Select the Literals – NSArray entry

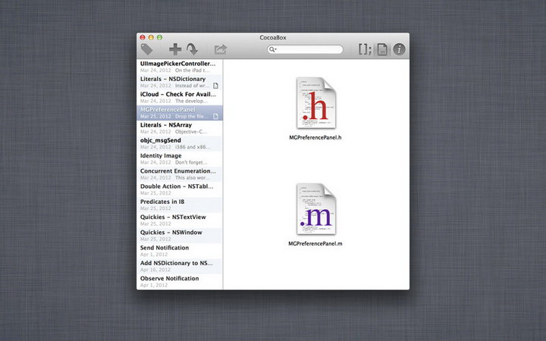click(x=180, y=128)
